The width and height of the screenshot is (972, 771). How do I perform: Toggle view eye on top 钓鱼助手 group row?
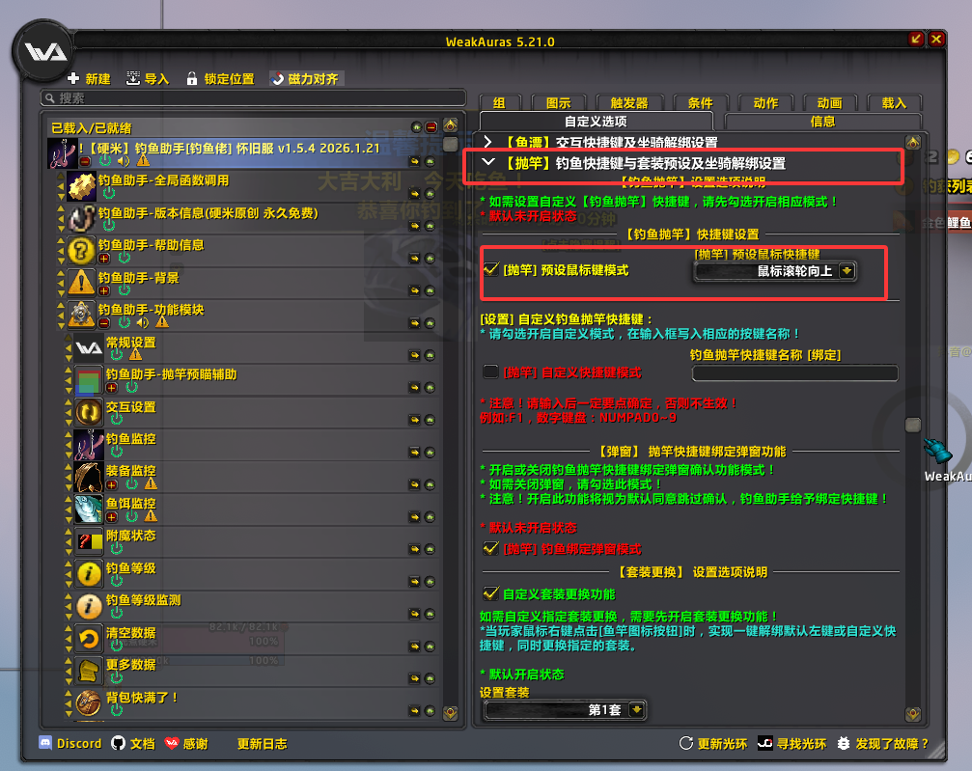[430, 162]
